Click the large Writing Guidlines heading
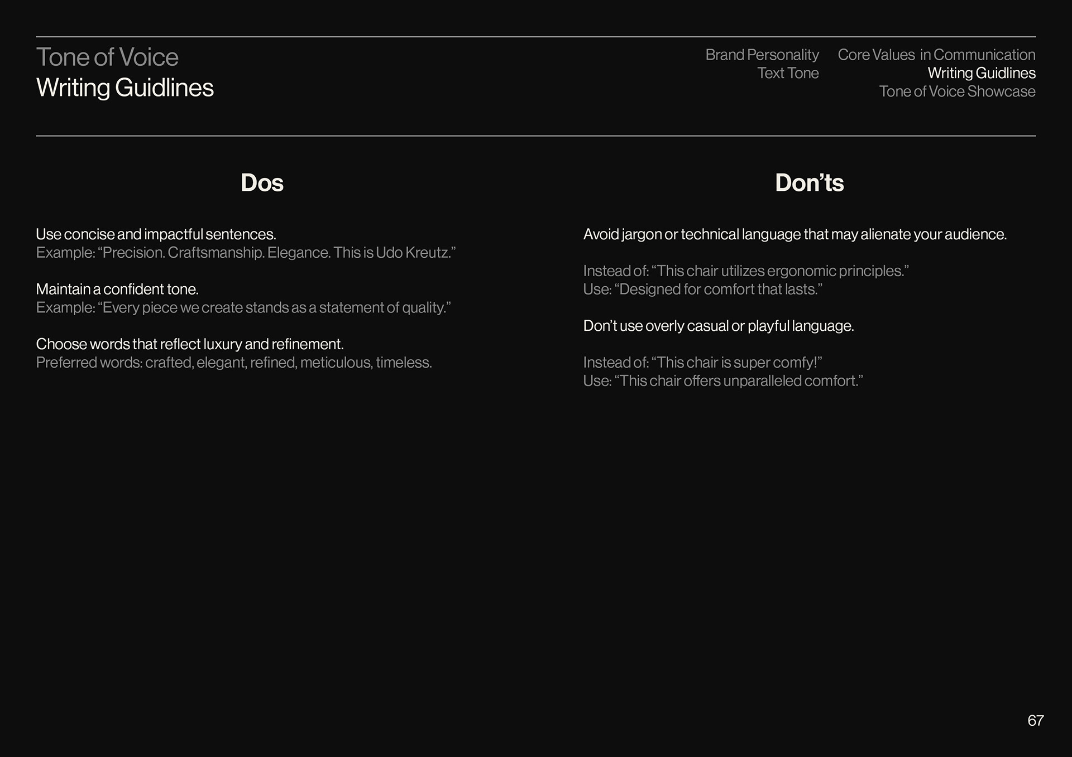Viewport: 1072px width, 757px height. pyautogui.click(x=125, y=88)
